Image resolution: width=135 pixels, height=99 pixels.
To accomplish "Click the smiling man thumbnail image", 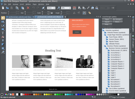I will (x=21, y=61).
